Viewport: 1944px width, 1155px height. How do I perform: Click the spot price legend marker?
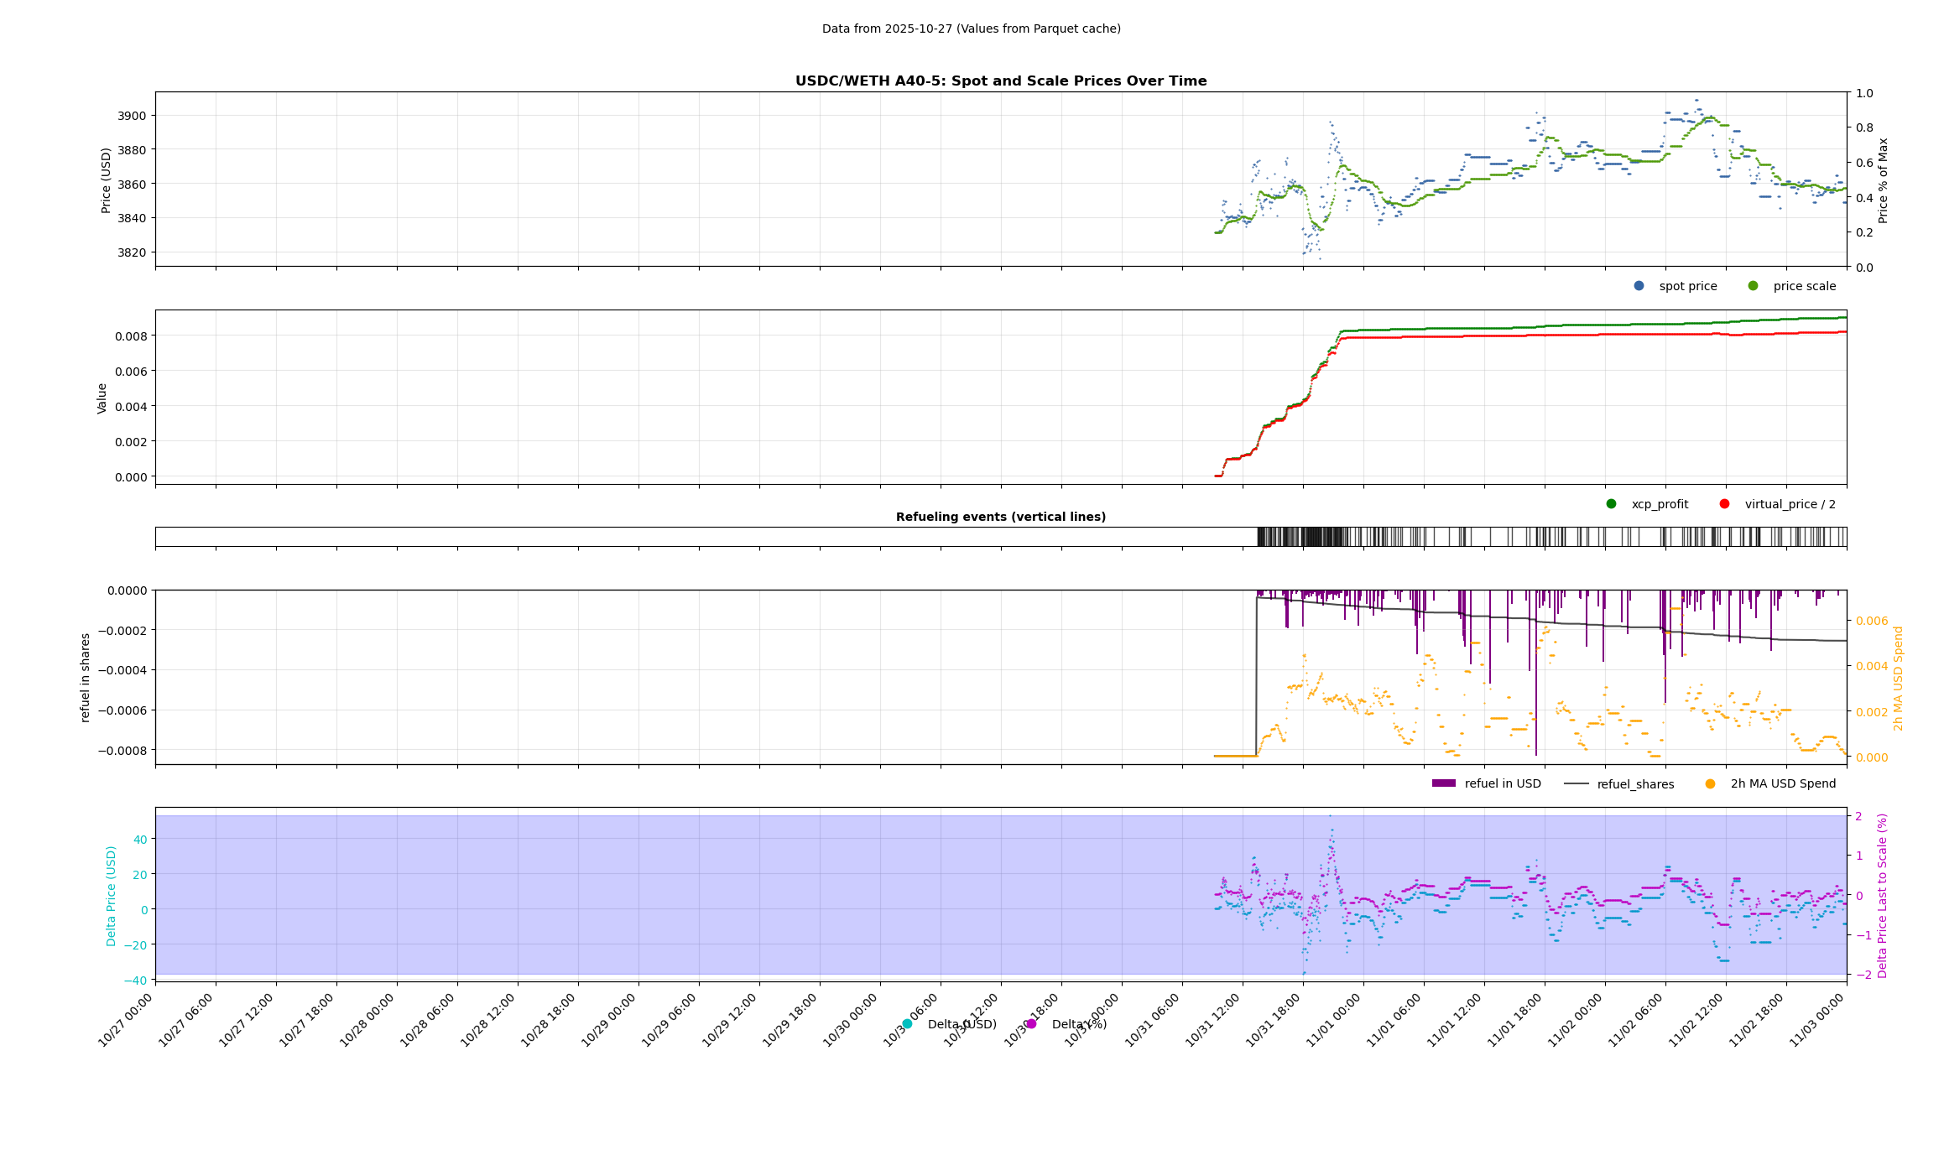pyautogui.click(x=1639, y=286)
